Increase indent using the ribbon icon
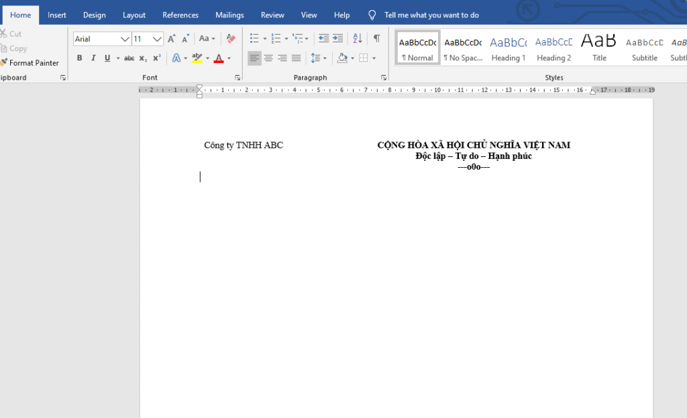The width and height of the screenshot is (687, 418). point(337,39)
